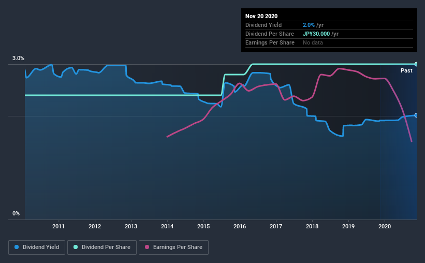Viewport: 425px width, 263px height.
Task: Select the 2016 x-axis label
Action: point(240,226)
